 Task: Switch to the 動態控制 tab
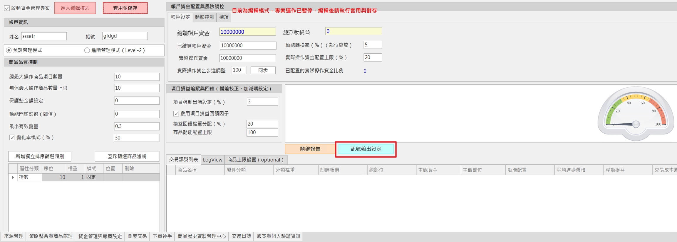[205, 17]
